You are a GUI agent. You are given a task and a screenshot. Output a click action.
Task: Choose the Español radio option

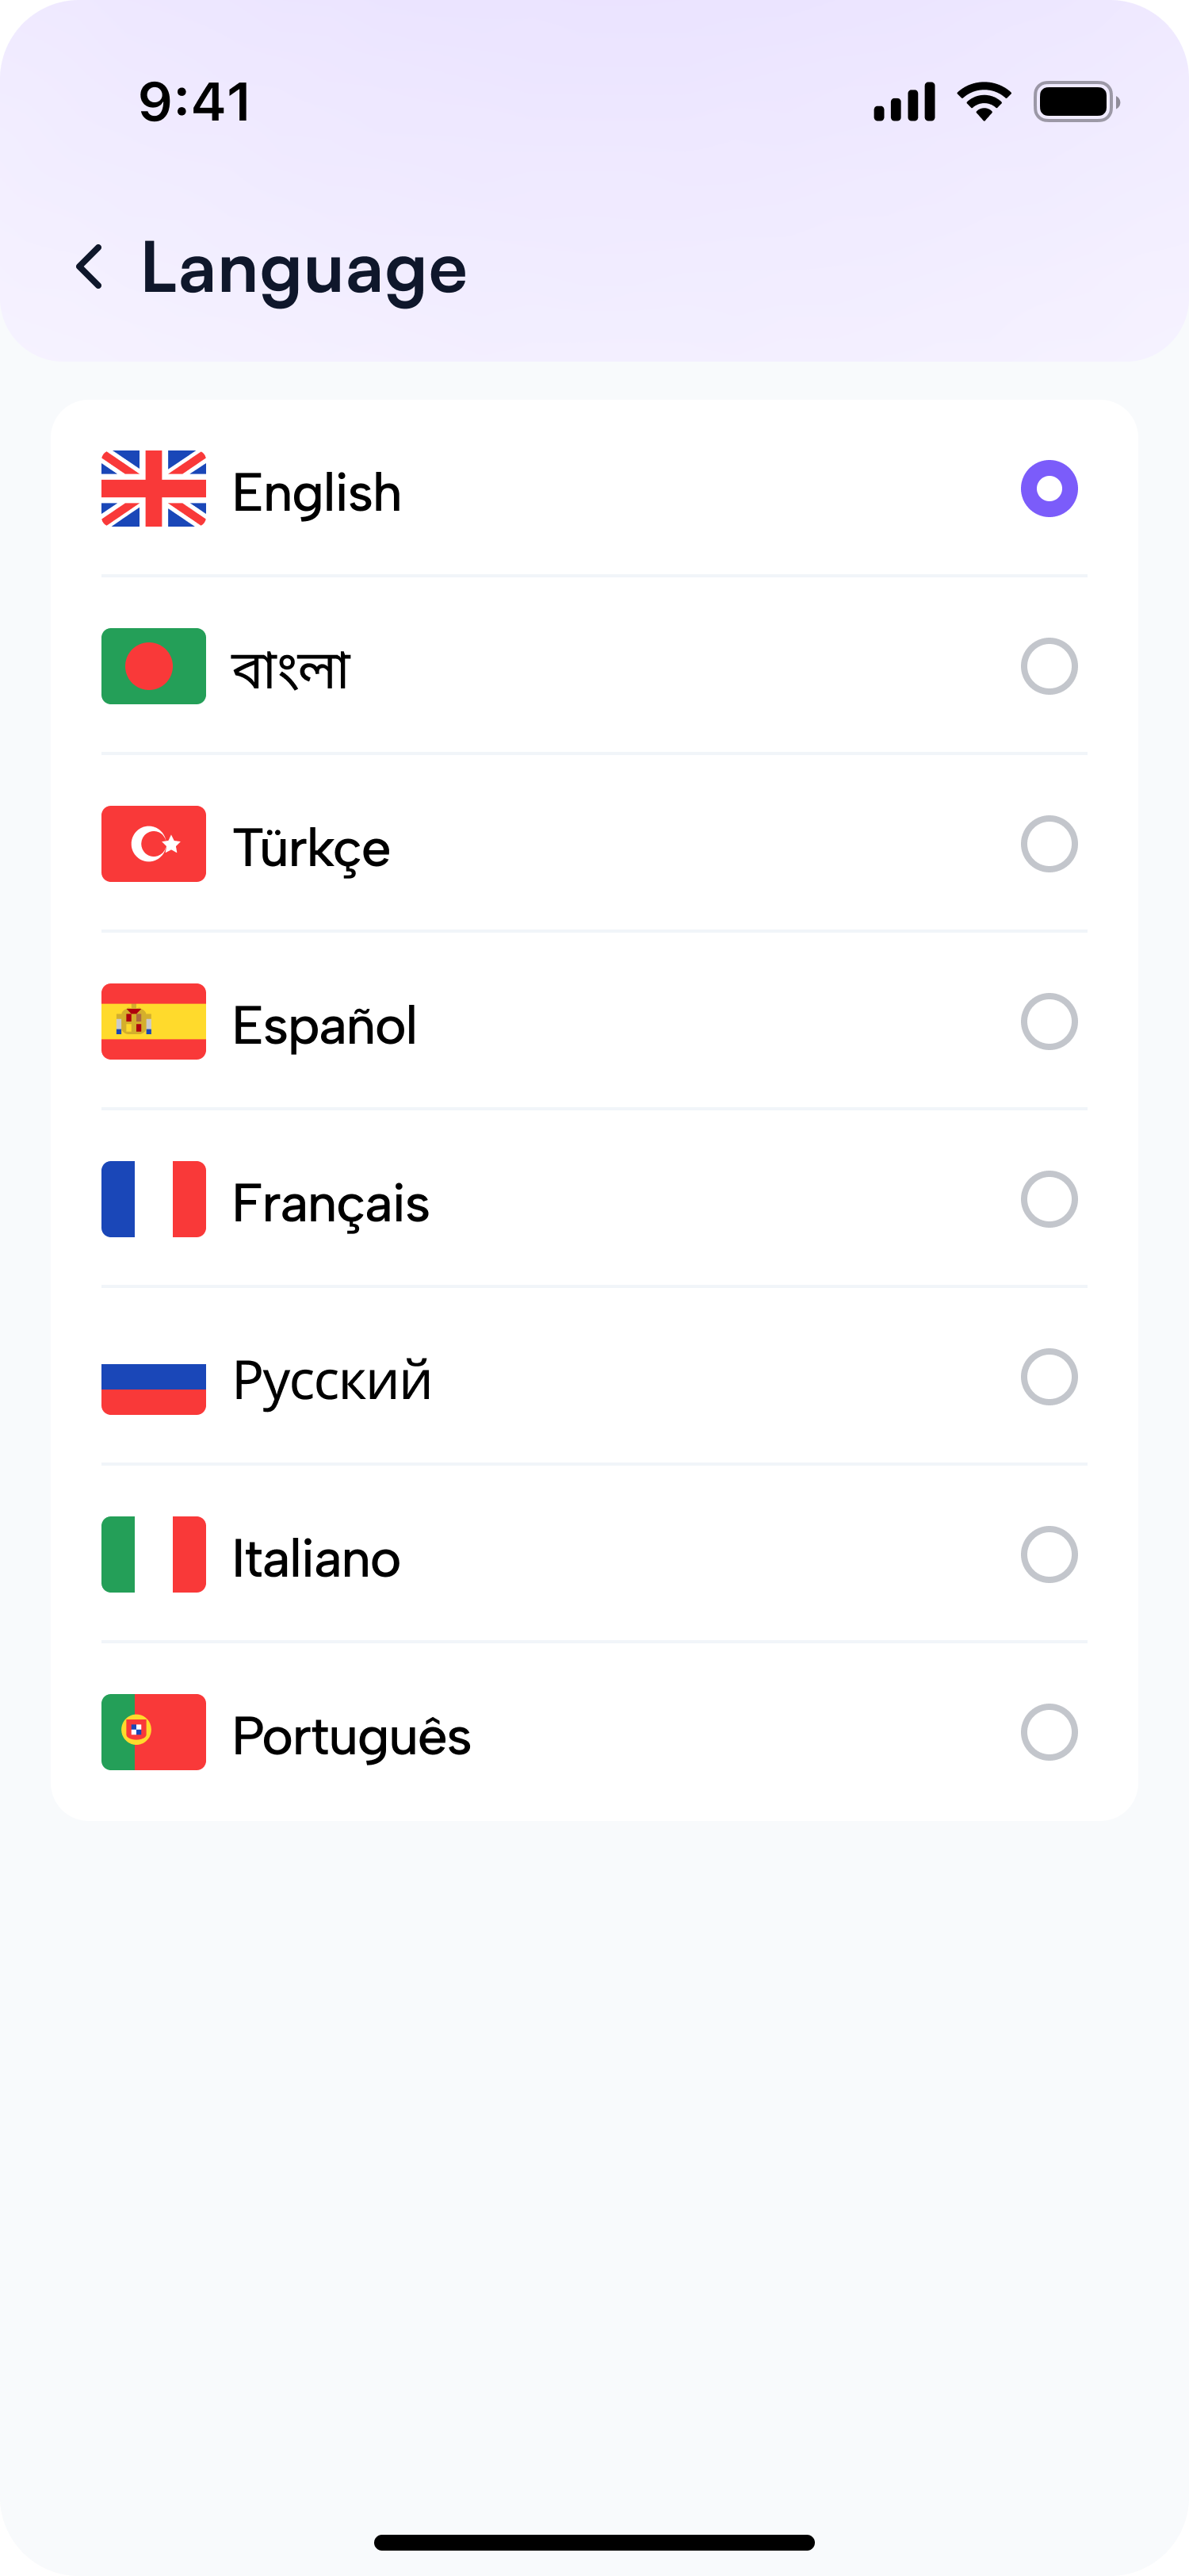[1049, 1021]
